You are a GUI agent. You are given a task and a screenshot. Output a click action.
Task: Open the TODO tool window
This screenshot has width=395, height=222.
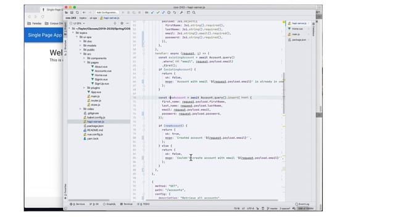(x=143, y=204)
